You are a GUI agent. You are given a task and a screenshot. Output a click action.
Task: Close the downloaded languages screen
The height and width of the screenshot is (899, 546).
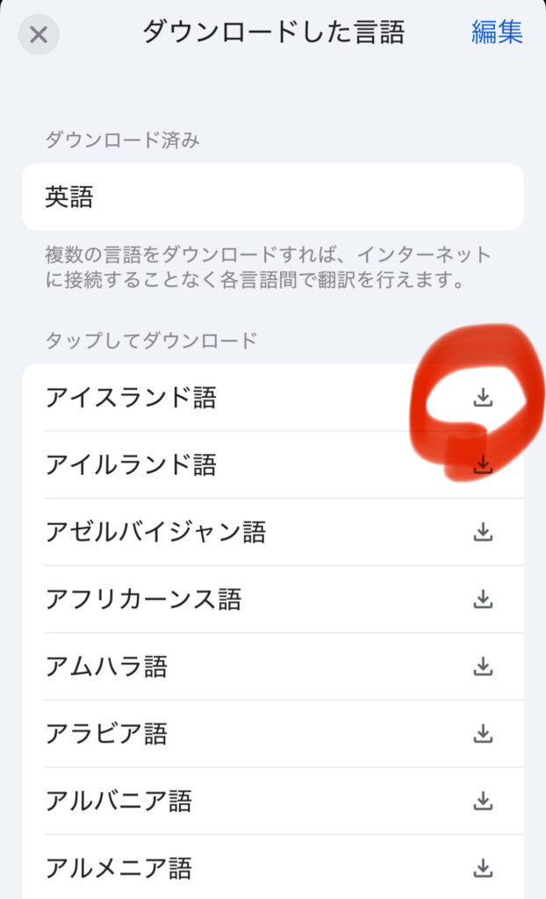[x=39, y=35]
